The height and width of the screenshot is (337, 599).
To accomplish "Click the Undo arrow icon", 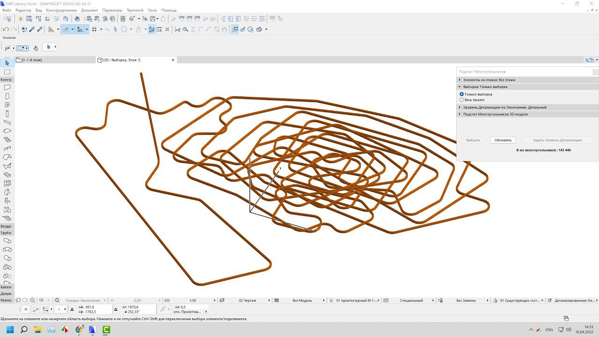I will pyautogui.click(x=6, y=29).
